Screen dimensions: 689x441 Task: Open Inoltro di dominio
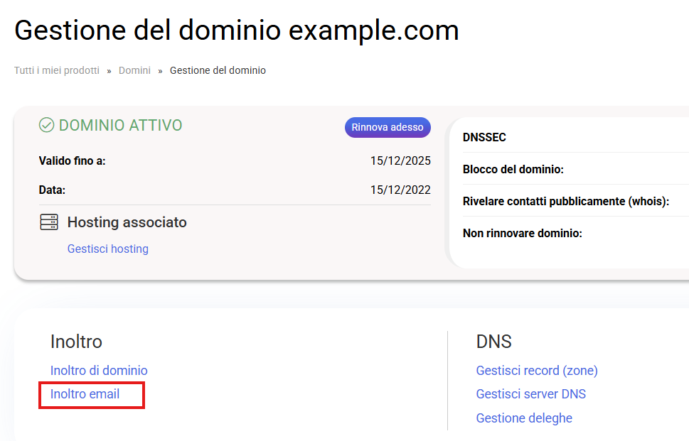pyautogui.click(x=99, y=370)
